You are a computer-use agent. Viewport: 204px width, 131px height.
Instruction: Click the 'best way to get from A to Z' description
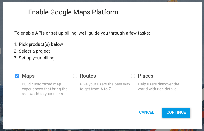(x=105, y=87)
